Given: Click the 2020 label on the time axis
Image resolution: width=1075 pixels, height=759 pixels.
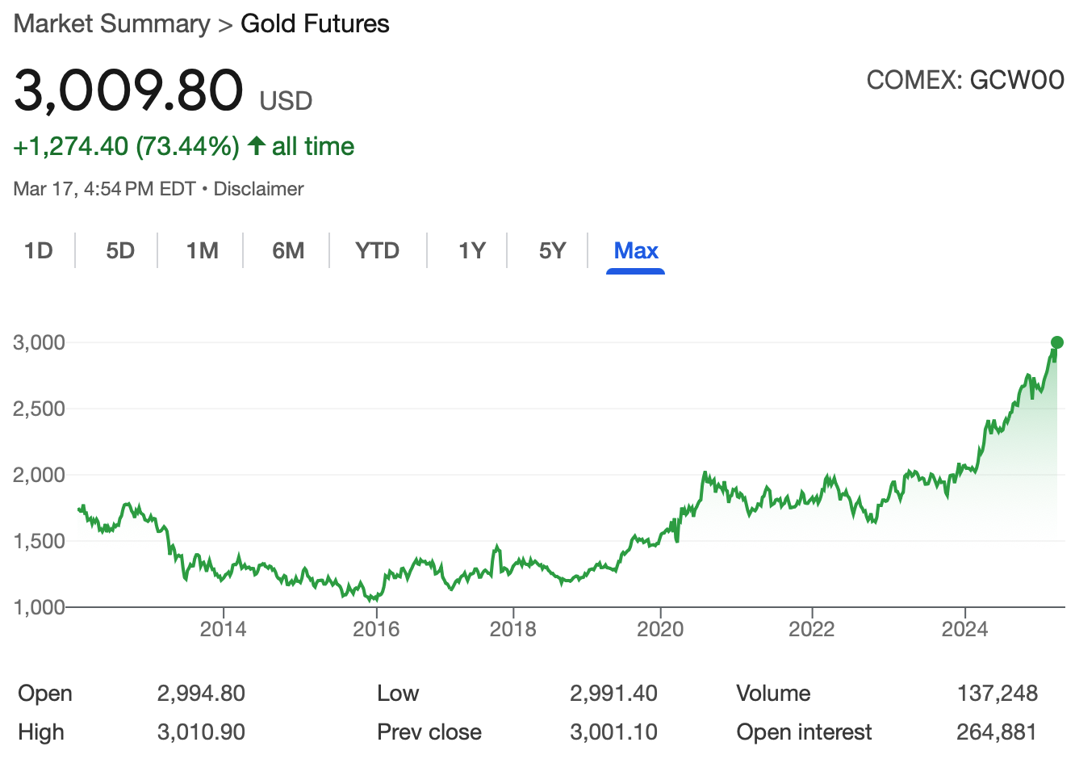Looking at the screenshot, I should (660, 629).
